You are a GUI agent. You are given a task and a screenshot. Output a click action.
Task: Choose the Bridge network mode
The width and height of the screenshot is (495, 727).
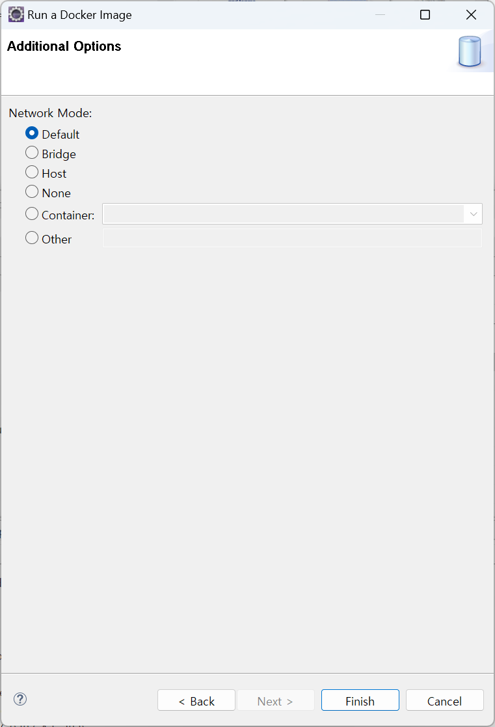click(32, 153)
